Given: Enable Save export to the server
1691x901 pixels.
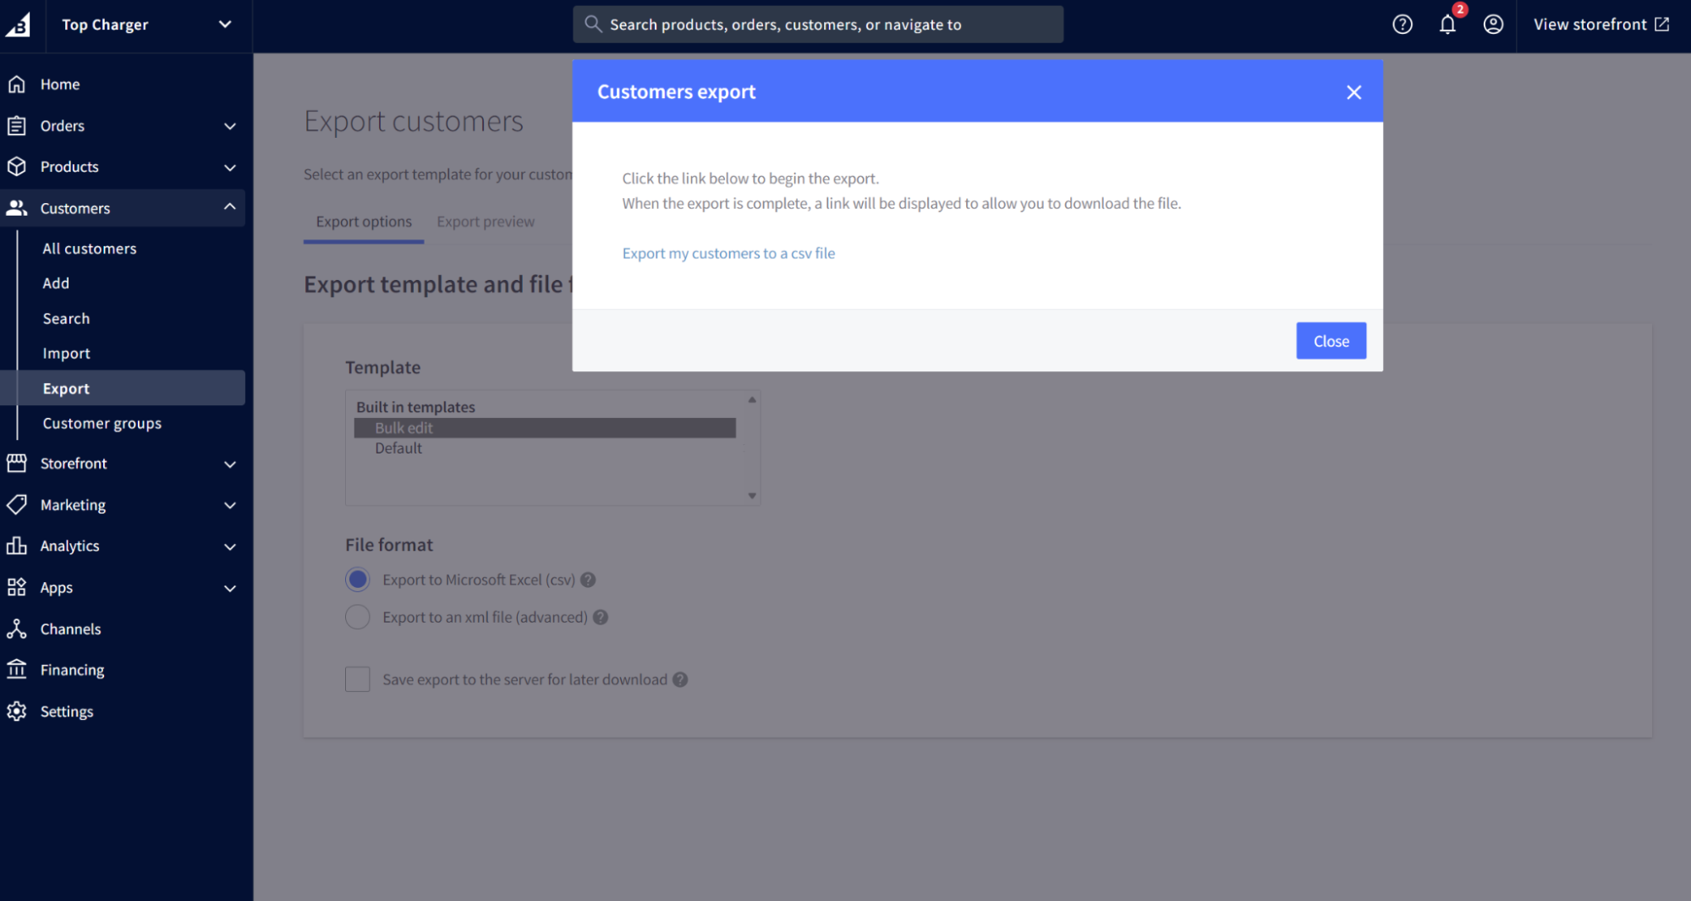Looking at the screenshot, I should (x=357, y=678).
